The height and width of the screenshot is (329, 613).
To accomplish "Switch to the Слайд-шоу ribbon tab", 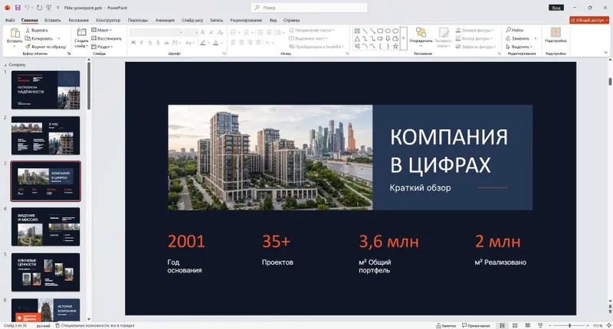I will coord(192,20).
